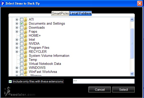This screenshot has width=144, height=98.
Task: Select the Documents and Settings label
Action: tap(47, 23)
